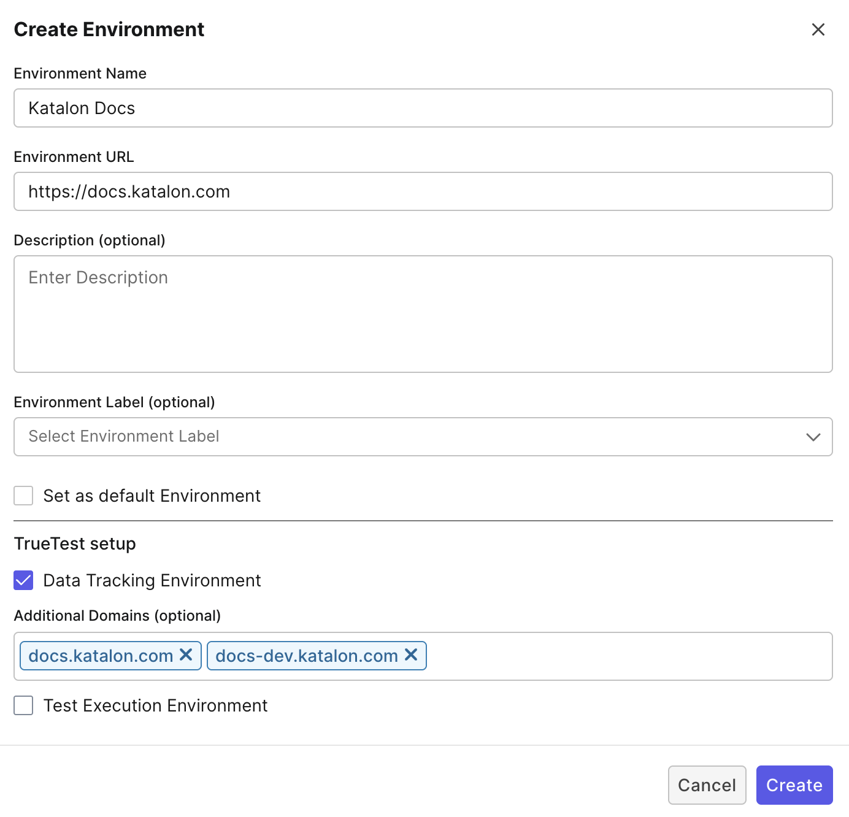Image resolution: width=849 pixels, height=817 pixels.
Task: Focus the Environment Name field
Action: coord(423,108)
